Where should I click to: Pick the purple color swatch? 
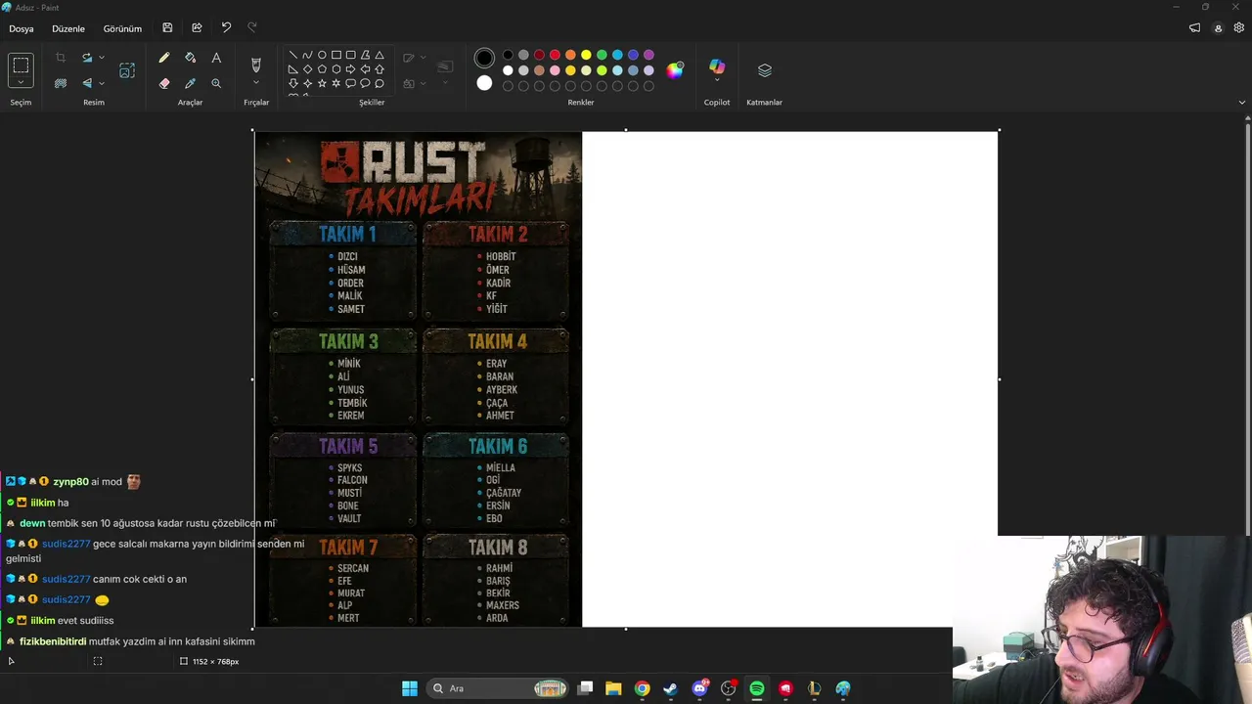[x=648, y=55]
